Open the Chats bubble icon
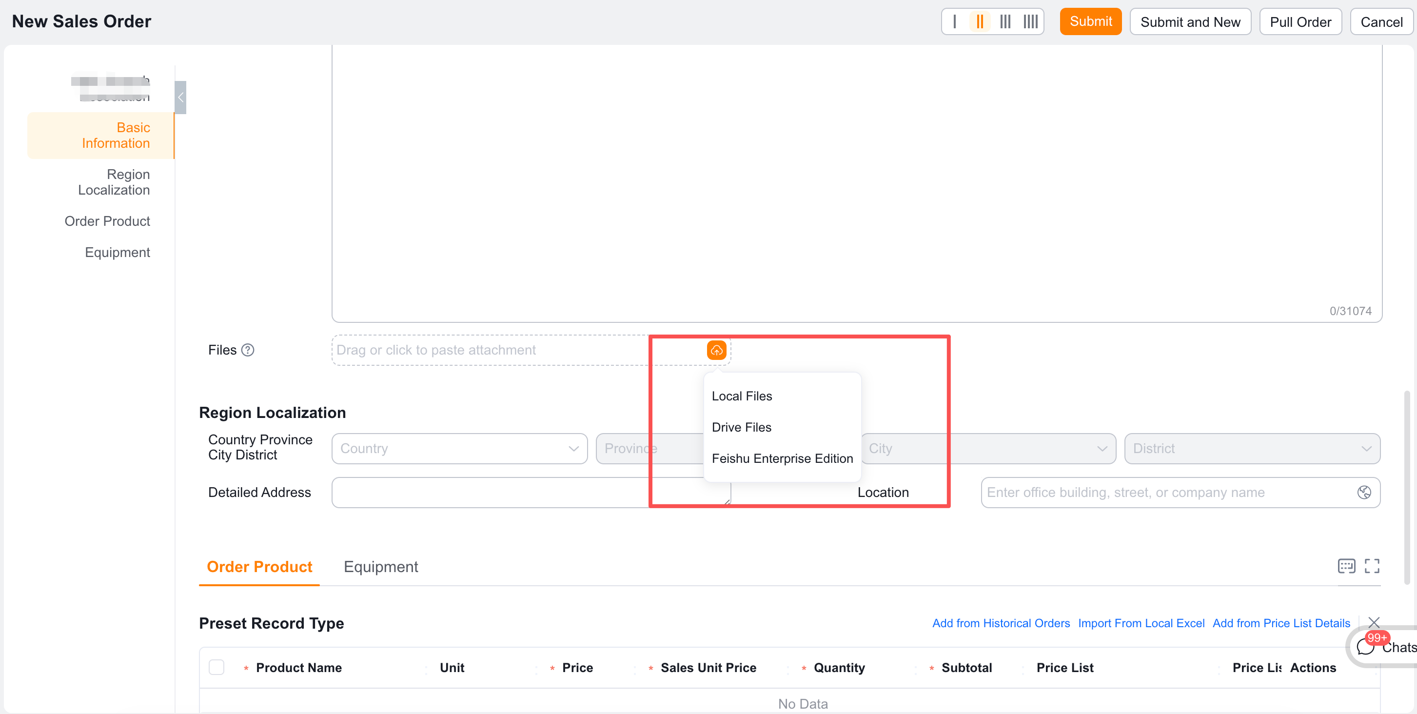The height and width of the screenshot is (714, 1417). click(x=1365, y=647)
